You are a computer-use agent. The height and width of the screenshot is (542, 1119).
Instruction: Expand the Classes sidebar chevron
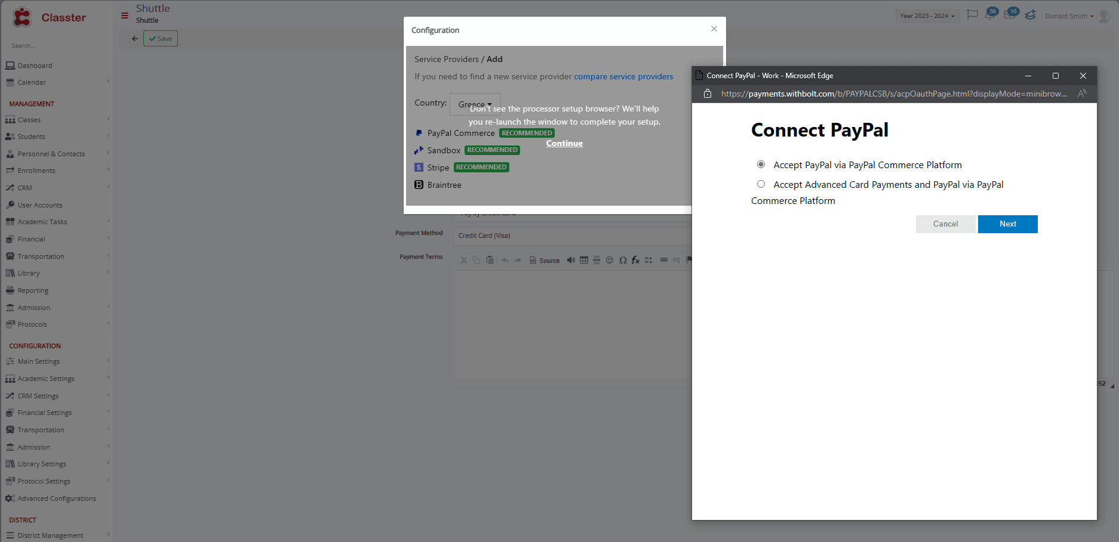pyautogui.click(x=109, y=119)
